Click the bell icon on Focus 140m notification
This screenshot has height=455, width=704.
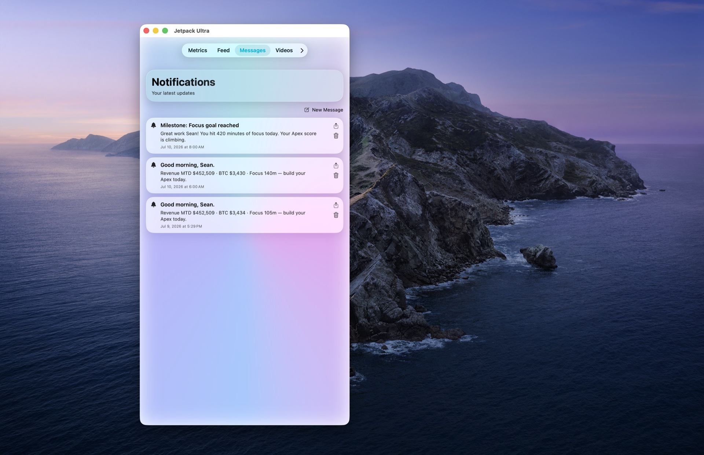click(x=154, y=165)
